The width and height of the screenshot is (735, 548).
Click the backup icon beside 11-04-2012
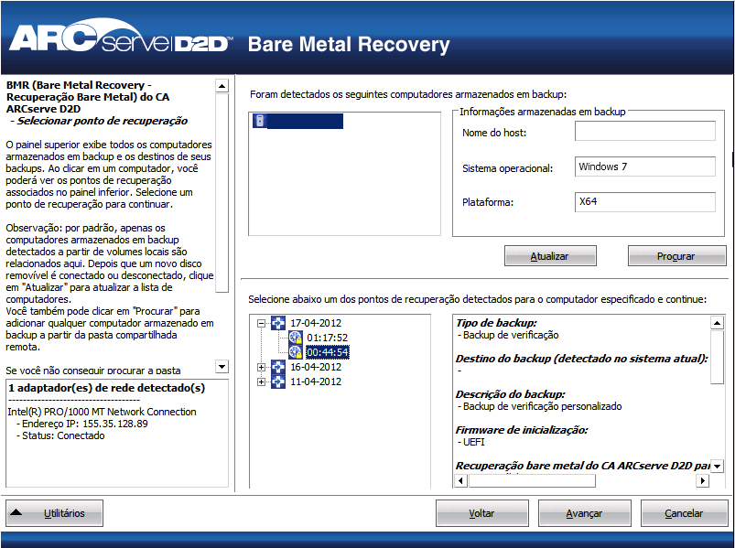[x=278, y=381]
